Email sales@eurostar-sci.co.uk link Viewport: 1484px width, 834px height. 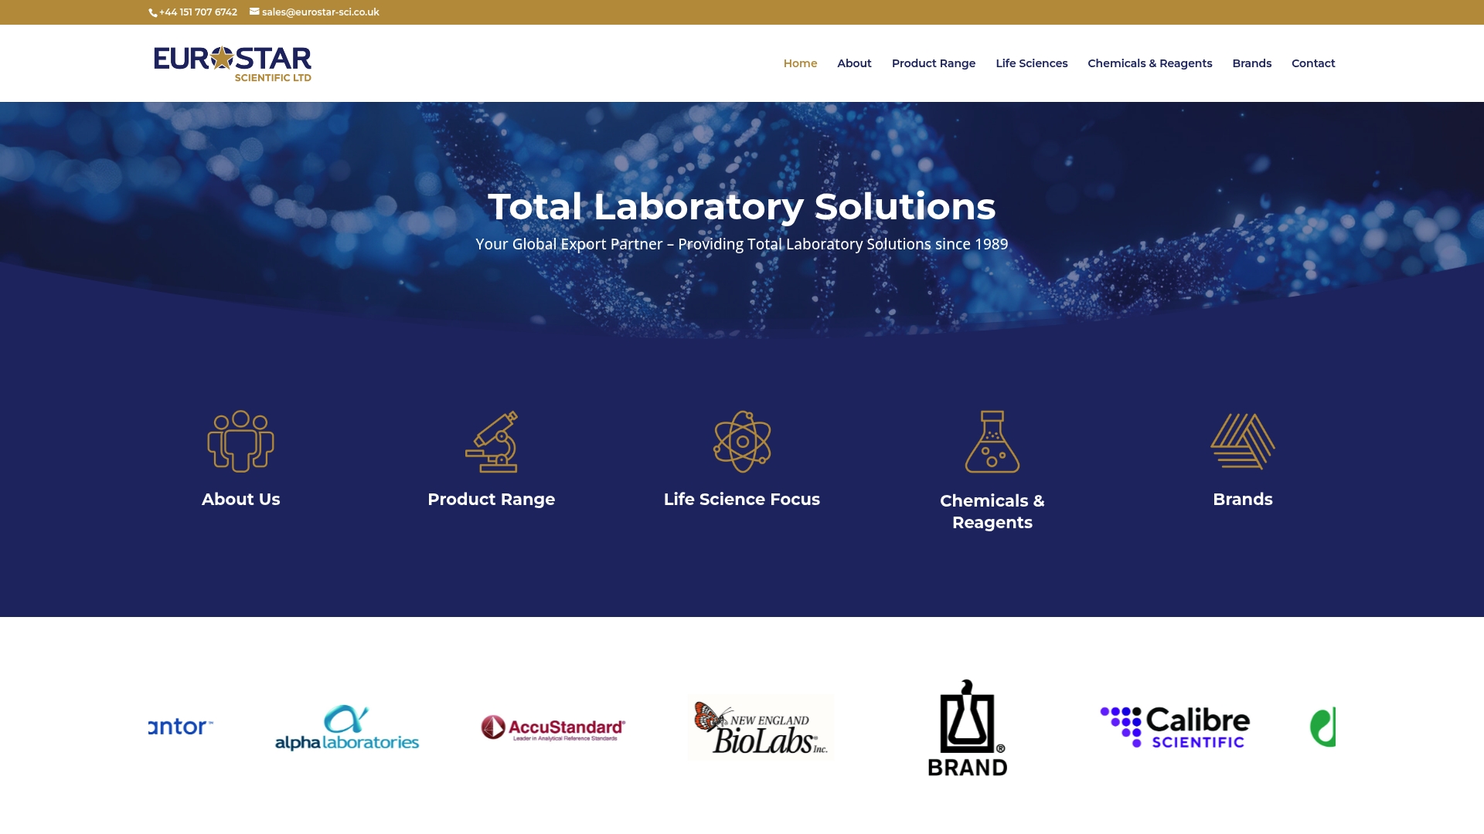click(321, 12)
